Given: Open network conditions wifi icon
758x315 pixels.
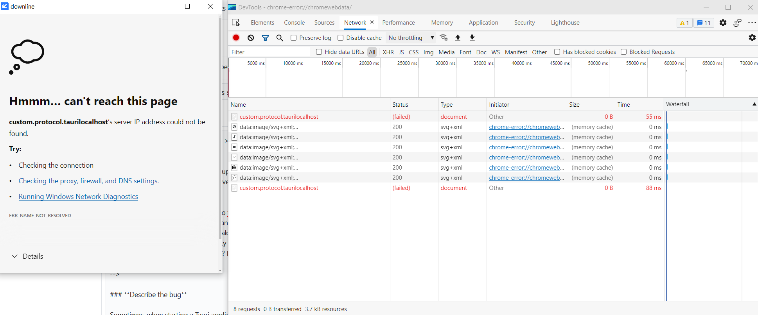Looking at the screenshot, I should coord(444,38).
